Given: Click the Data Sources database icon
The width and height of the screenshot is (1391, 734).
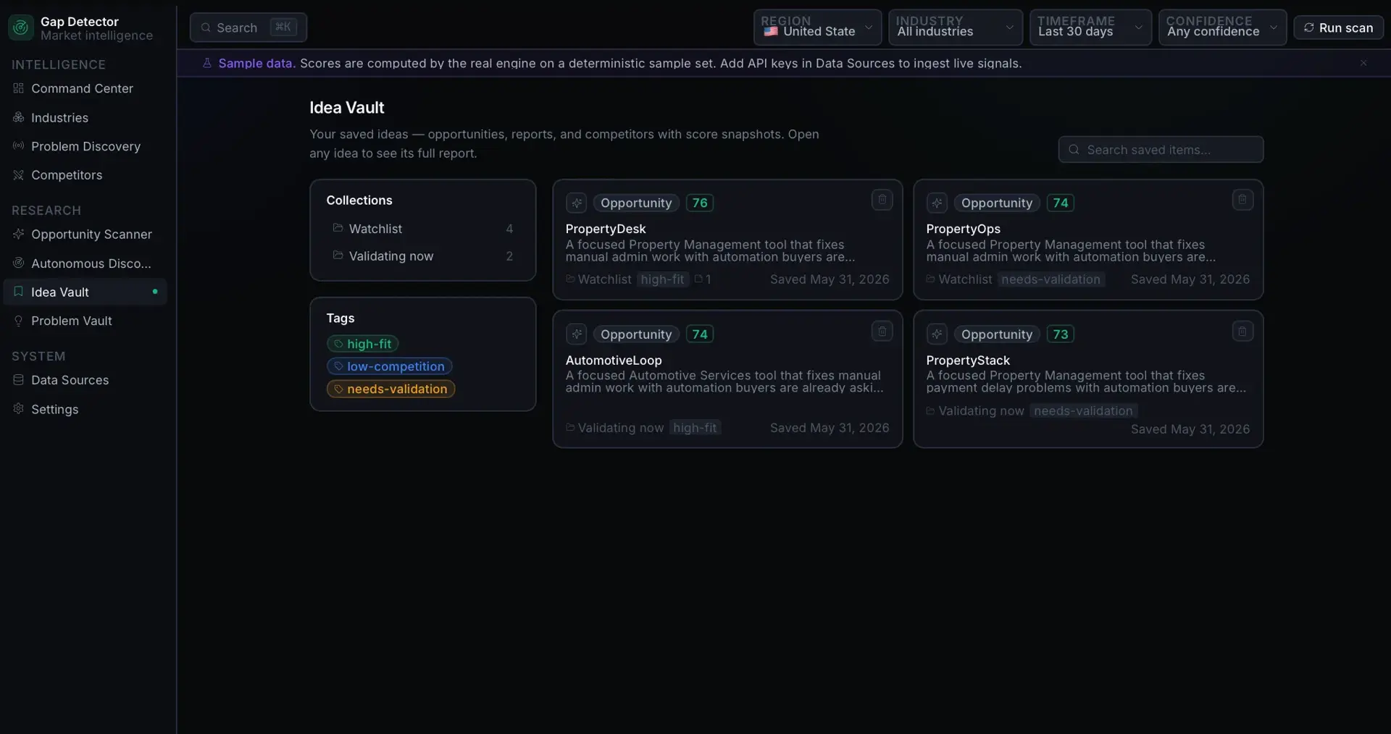Looking at the screenshot, I should point(18,380).
